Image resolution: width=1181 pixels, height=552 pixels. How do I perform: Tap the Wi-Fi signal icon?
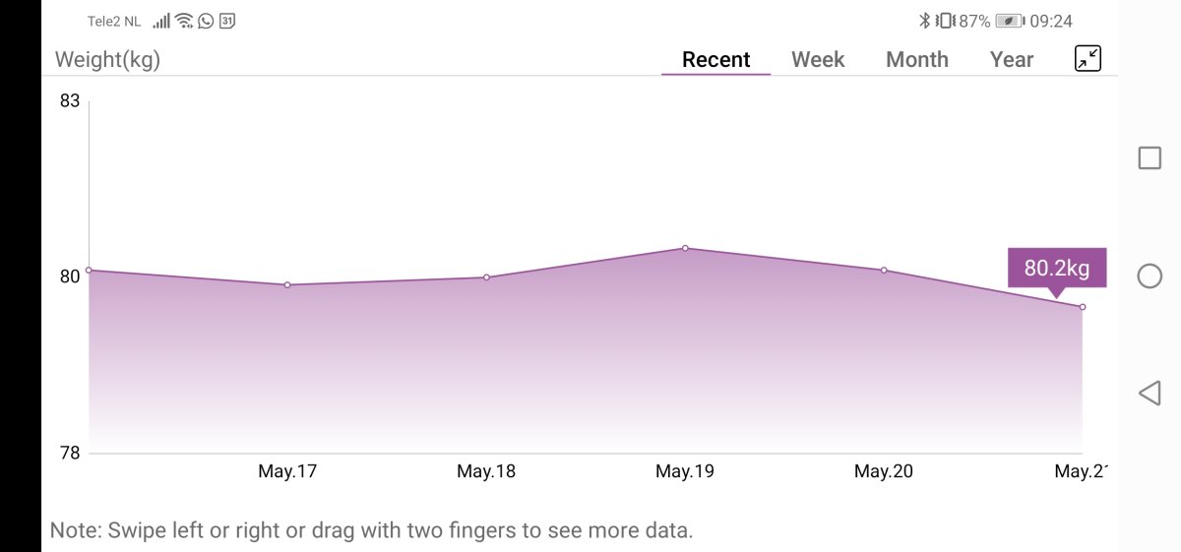pos(184,21)
